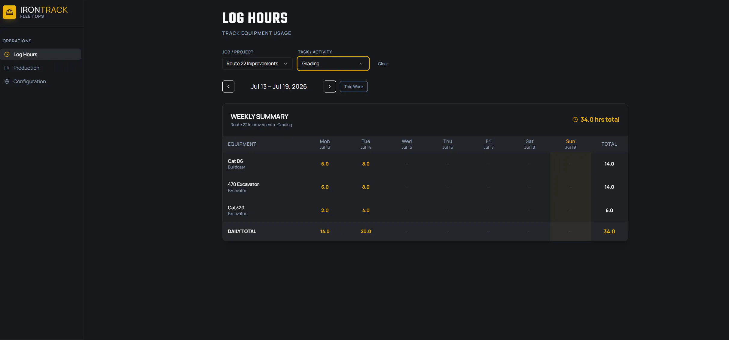Click the empty Wednesday cell for Cat D6
This screenshot has width=729, height=340.
click(407, 164)
